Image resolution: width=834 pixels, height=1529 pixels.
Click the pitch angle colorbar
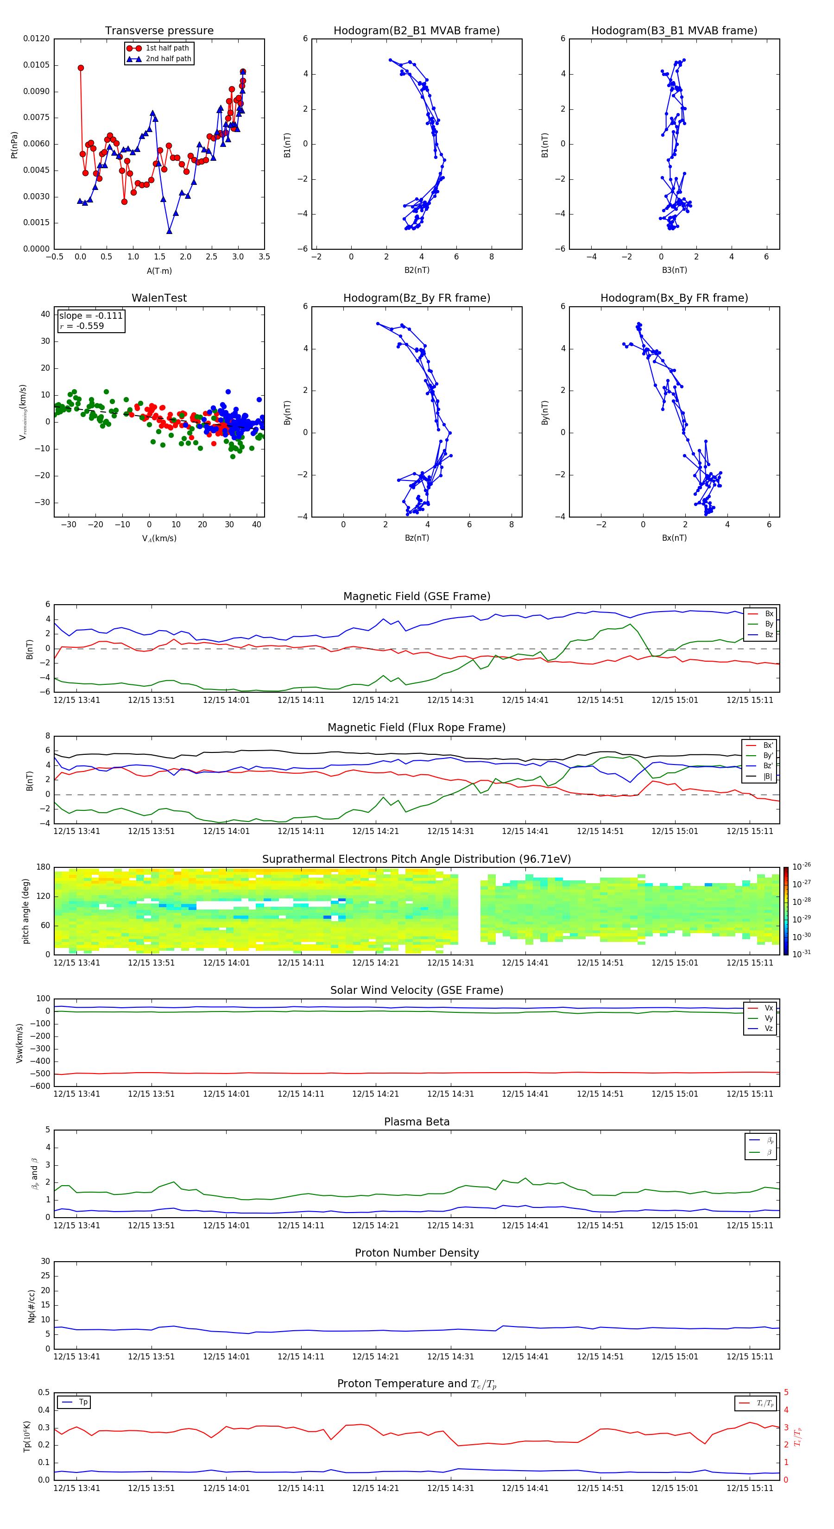click(x=786, y=911)
